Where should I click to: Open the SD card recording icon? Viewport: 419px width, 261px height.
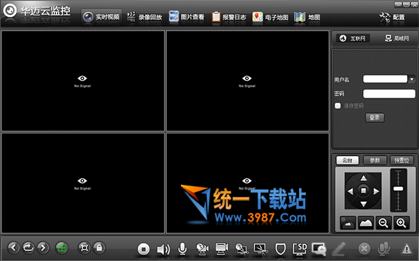coord(300,249)
